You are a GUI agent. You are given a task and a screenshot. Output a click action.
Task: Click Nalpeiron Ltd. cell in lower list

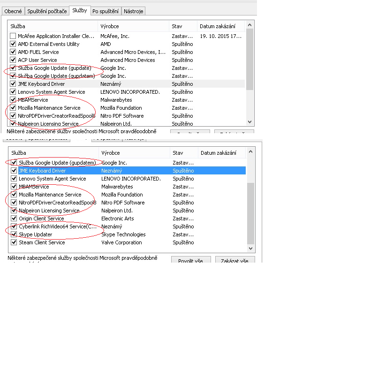pos(117,211)
